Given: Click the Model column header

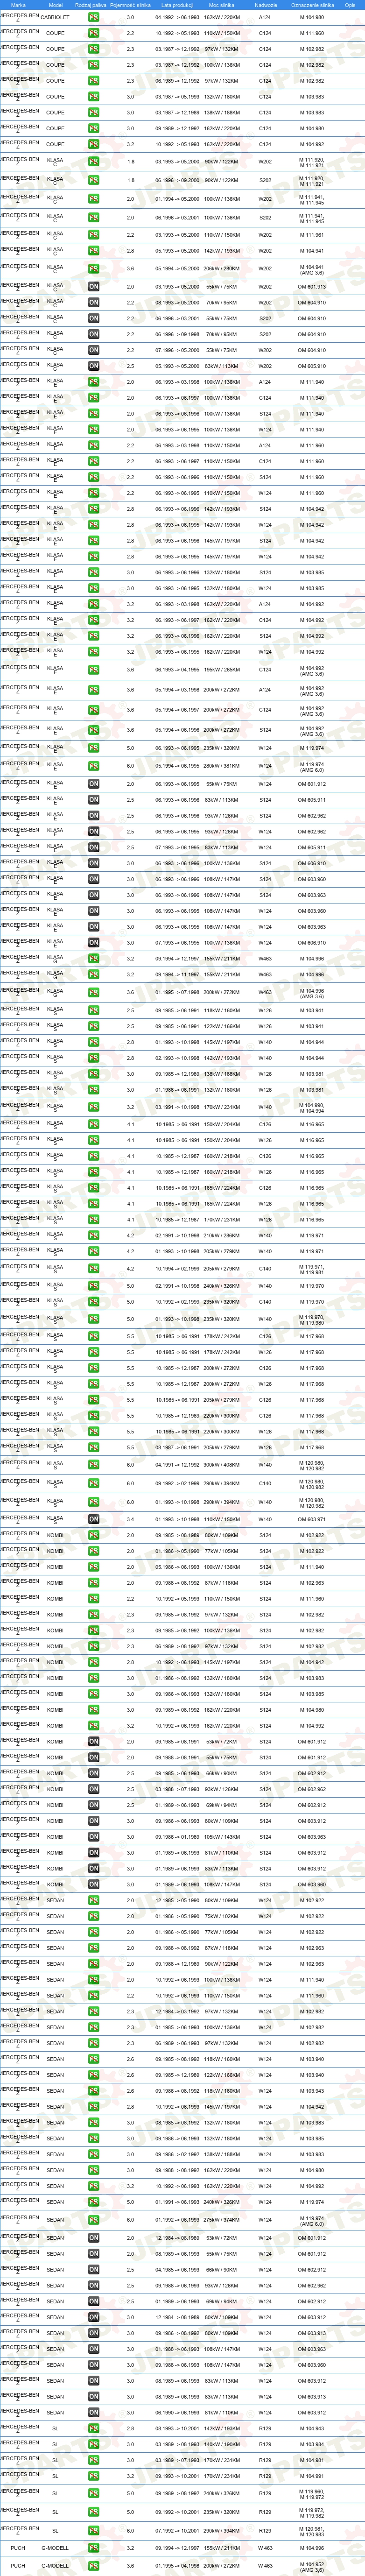Looking at the screenshot, I should click(55, 5).
